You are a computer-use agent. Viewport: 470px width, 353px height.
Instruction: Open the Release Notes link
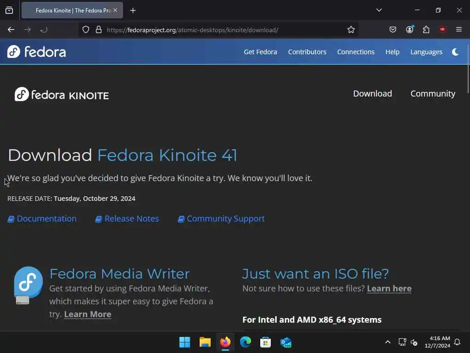point(127,219)
